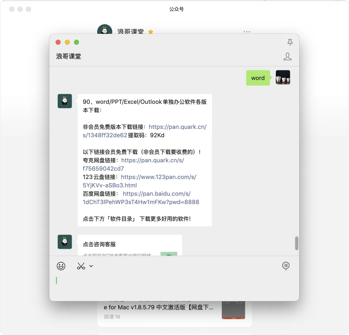Minimize chat window with yellow button
This screenshot has height=335, width=349.
(x=67, y=42)
